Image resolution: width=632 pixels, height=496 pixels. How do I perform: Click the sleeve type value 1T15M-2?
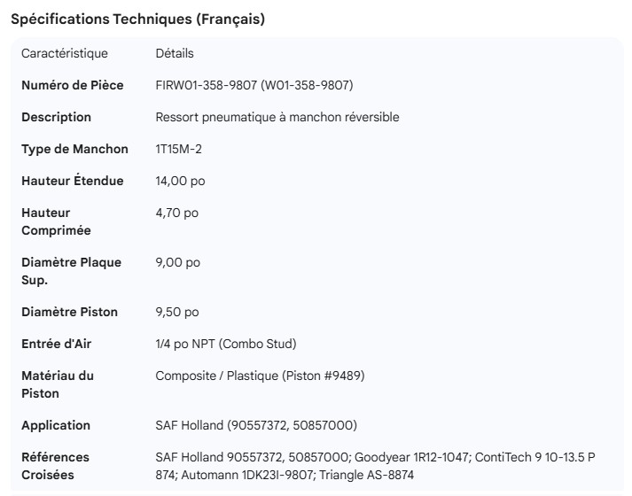point(177,149)
